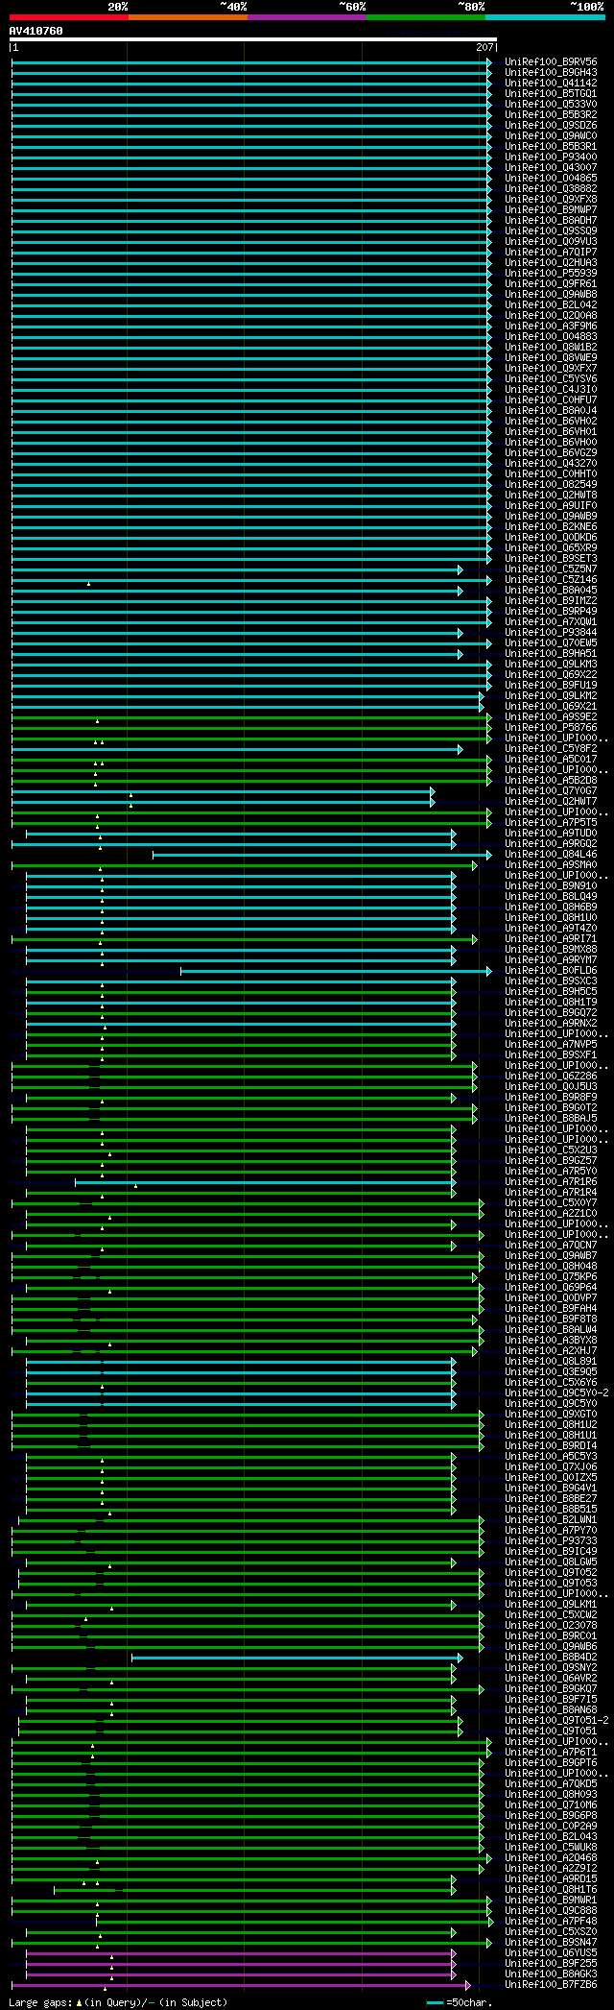Select label UniRef100_A9UIF0
Screen dimensions: 614x2010
tap(551, 505)
